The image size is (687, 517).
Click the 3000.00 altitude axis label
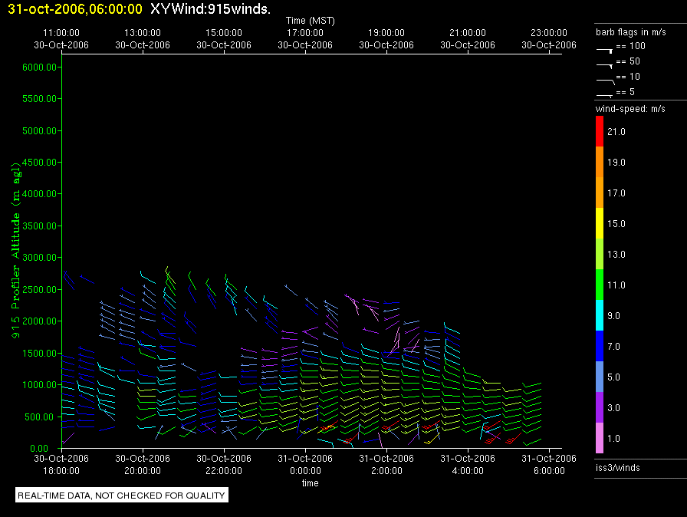point(40,257)
